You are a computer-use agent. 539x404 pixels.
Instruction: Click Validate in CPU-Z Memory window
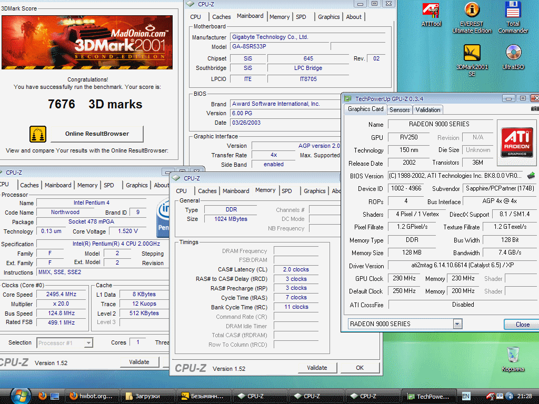tap(317, 368)
